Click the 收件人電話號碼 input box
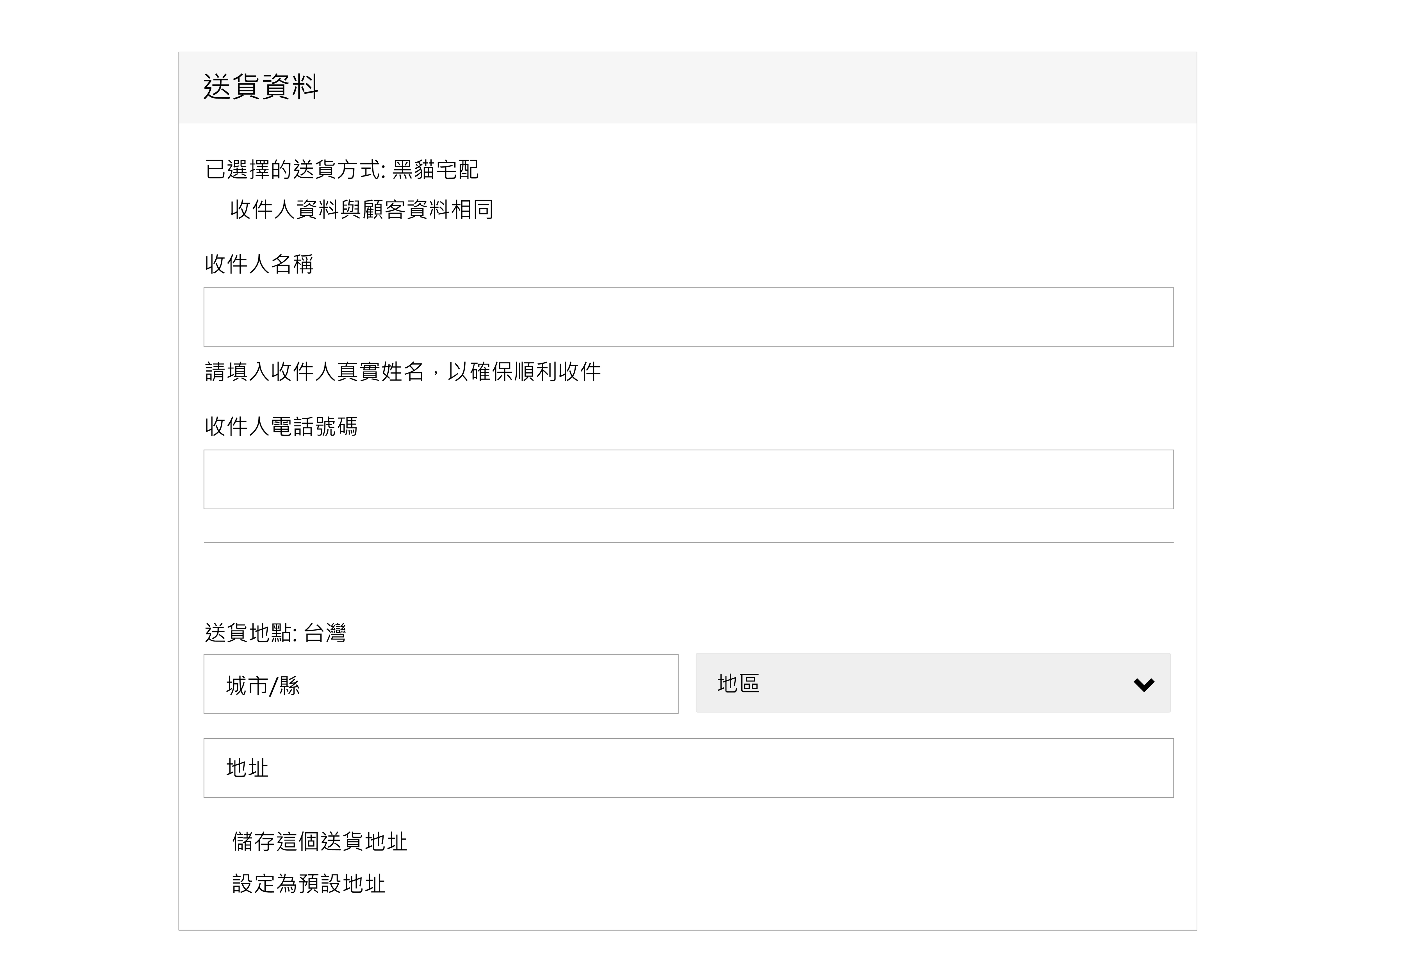This screenshot has width=1404, height=976. (688, 479)
